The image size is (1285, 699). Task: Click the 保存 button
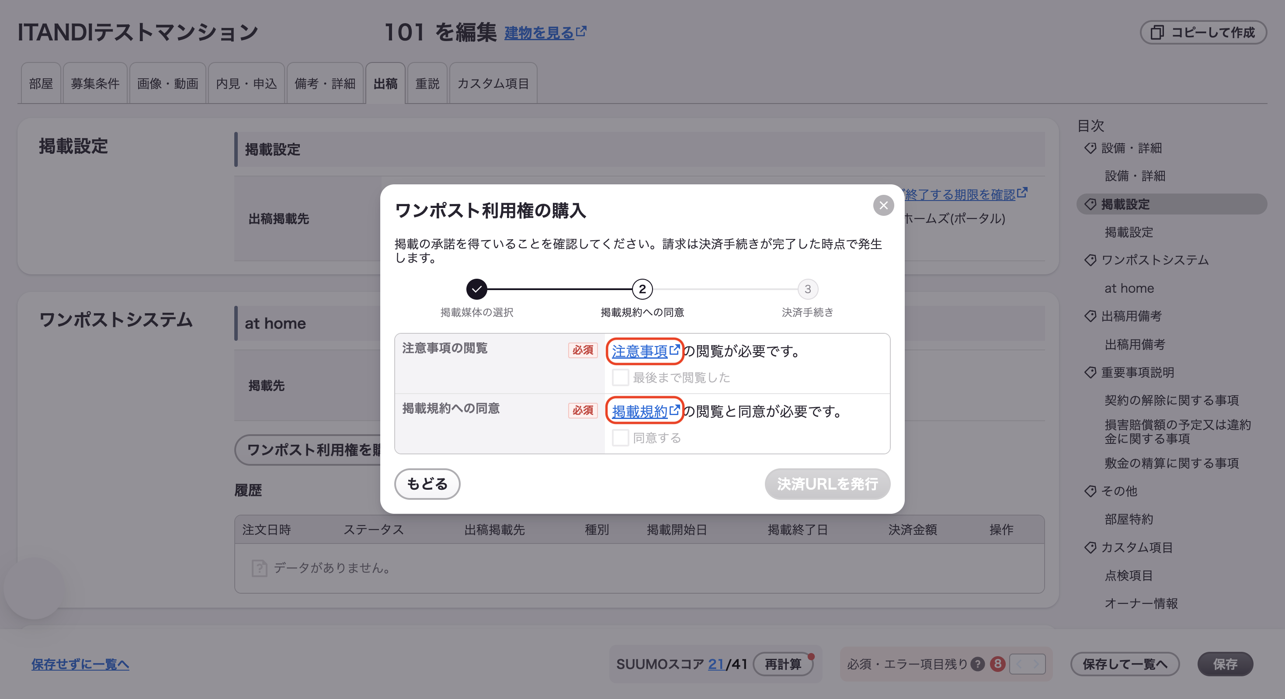pyautogui.click(x=1225, y=664)
